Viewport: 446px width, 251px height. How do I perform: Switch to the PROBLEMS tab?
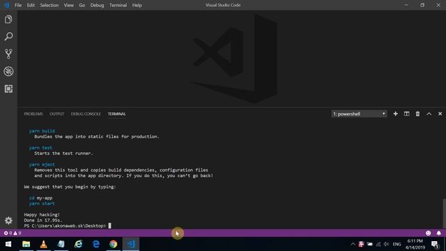tap(33, 114)
